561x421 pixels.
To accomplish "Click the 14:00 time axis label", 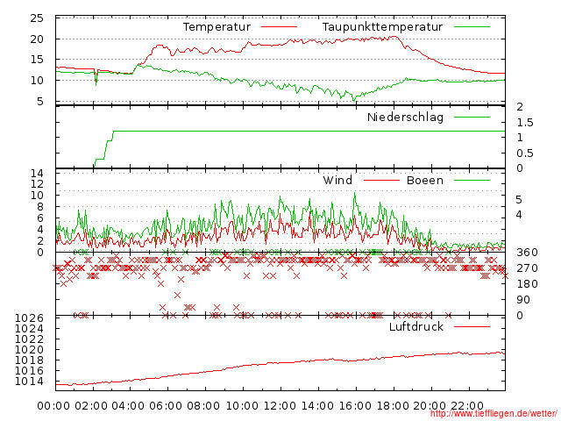I will 317,406.
